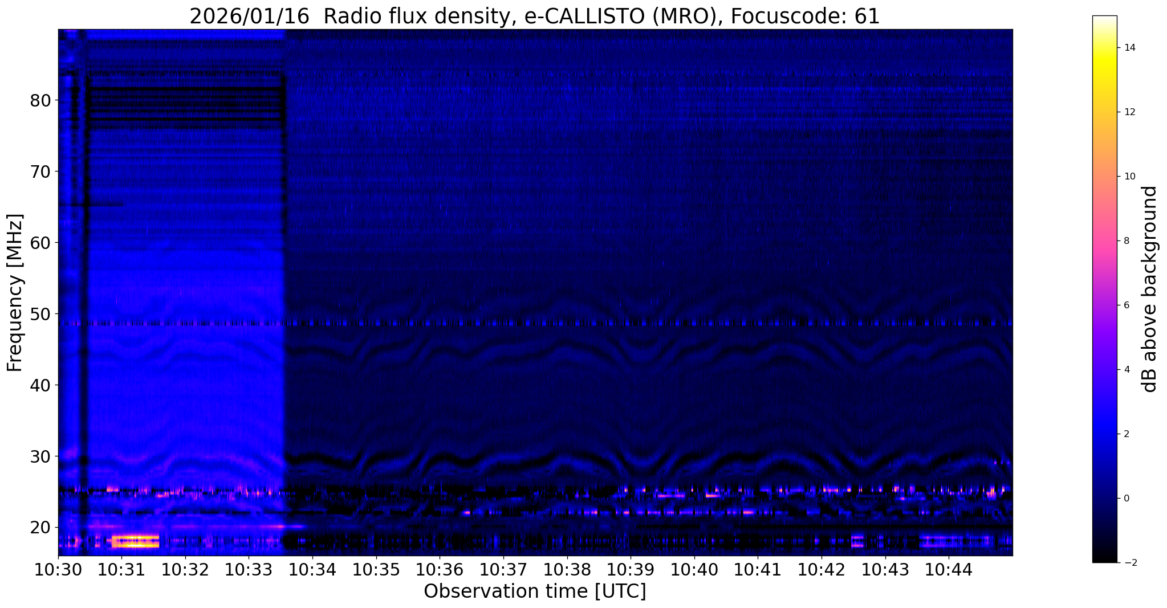
Task: Click the 30 MHz frequency tick label
Action: click(40, 456)
